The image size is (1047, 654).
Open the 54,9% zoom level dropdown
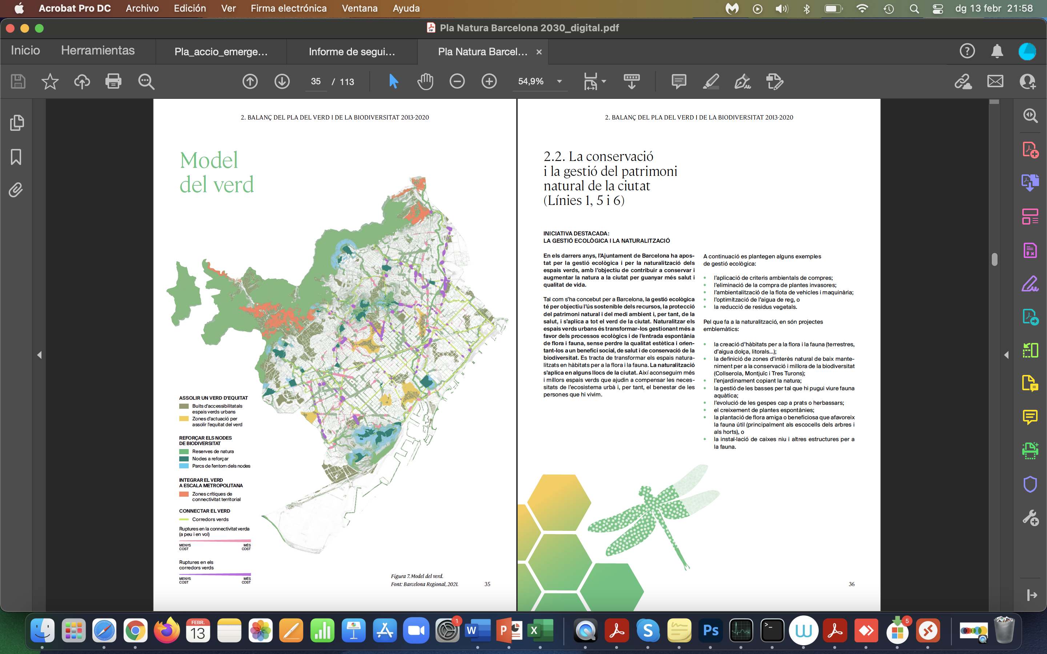(x=559, y=81)
